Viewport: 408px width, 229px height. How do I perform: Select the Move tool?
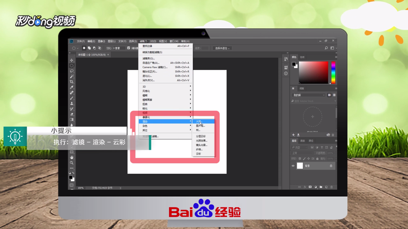[x=72, y=60]
